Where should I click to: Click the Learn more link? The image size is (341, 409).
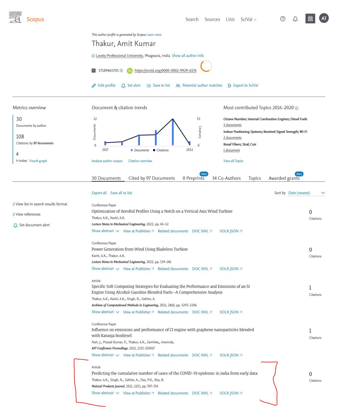pyautogui.click(x=154, y=35)
